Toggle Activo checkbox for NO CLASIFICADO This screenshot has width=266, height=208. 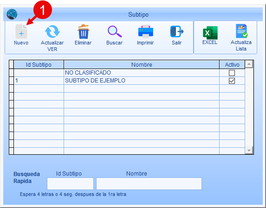[232, 73]
